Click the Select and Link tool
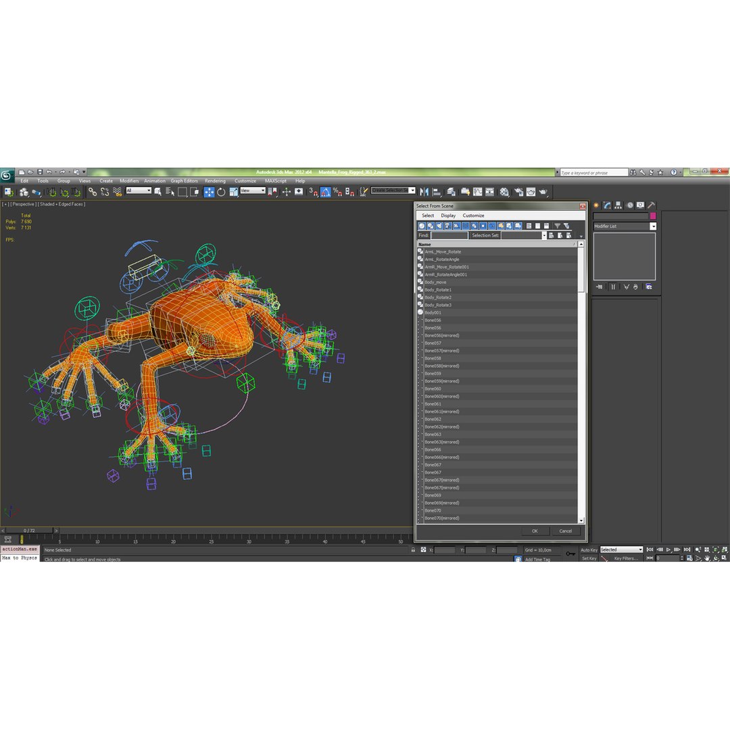The image size is (730, 730). point(93,192)
